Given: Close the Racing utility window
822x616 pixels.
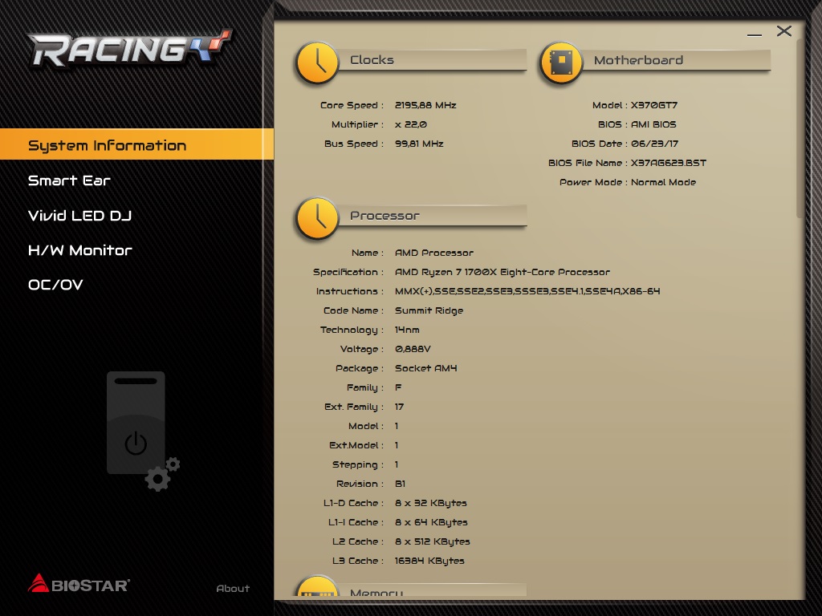Looking at the screenshot, I should click(x=784, y=31).
